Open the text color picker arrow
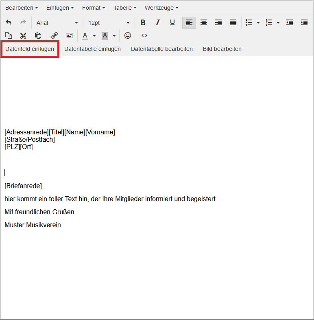314x320 pixels. 94,36
